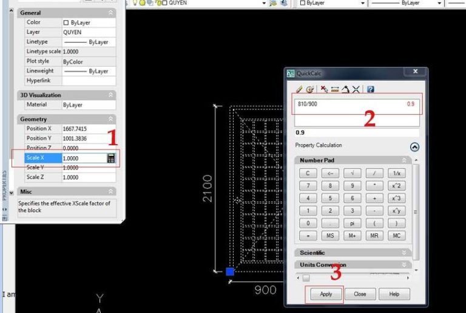Click the plus key on Number Pad
This screenshot has height=313, width=466.
[374, 198]
